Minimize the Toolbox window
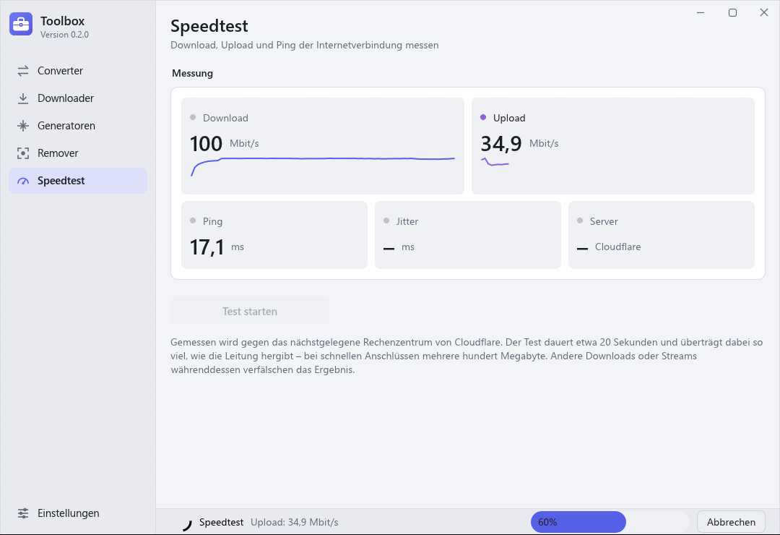This screenshot has width=780, height=535. point(701,12)
